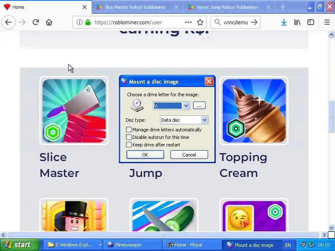
Task: Open the kissing emoji game thumbnail
Action: tap(254, 215)
